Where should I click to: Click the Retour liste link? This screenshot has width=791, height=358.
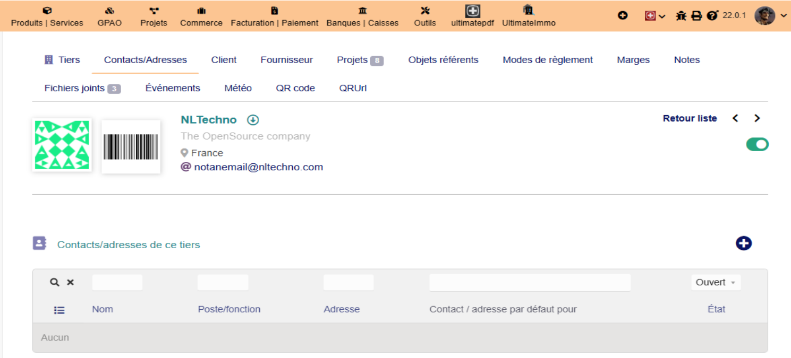point(690,118)
